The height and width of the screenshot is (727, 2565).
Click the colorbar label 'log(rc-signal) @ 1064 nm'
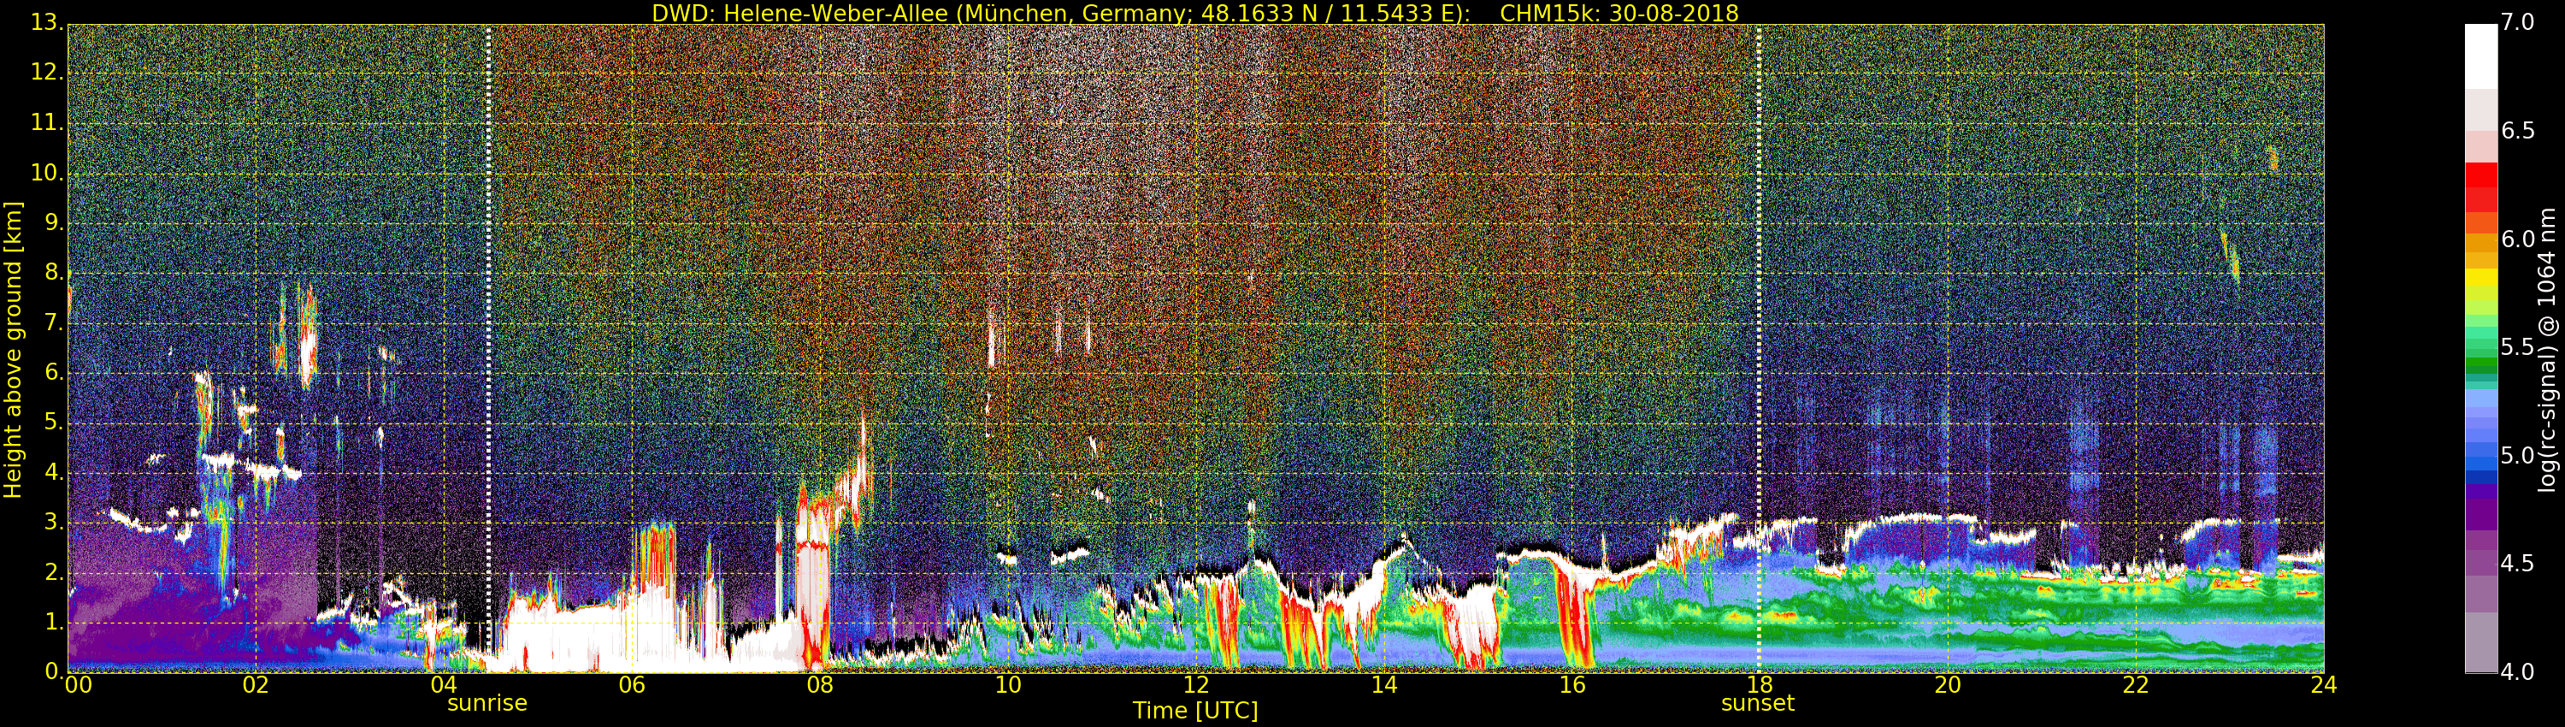point(2546,350)
